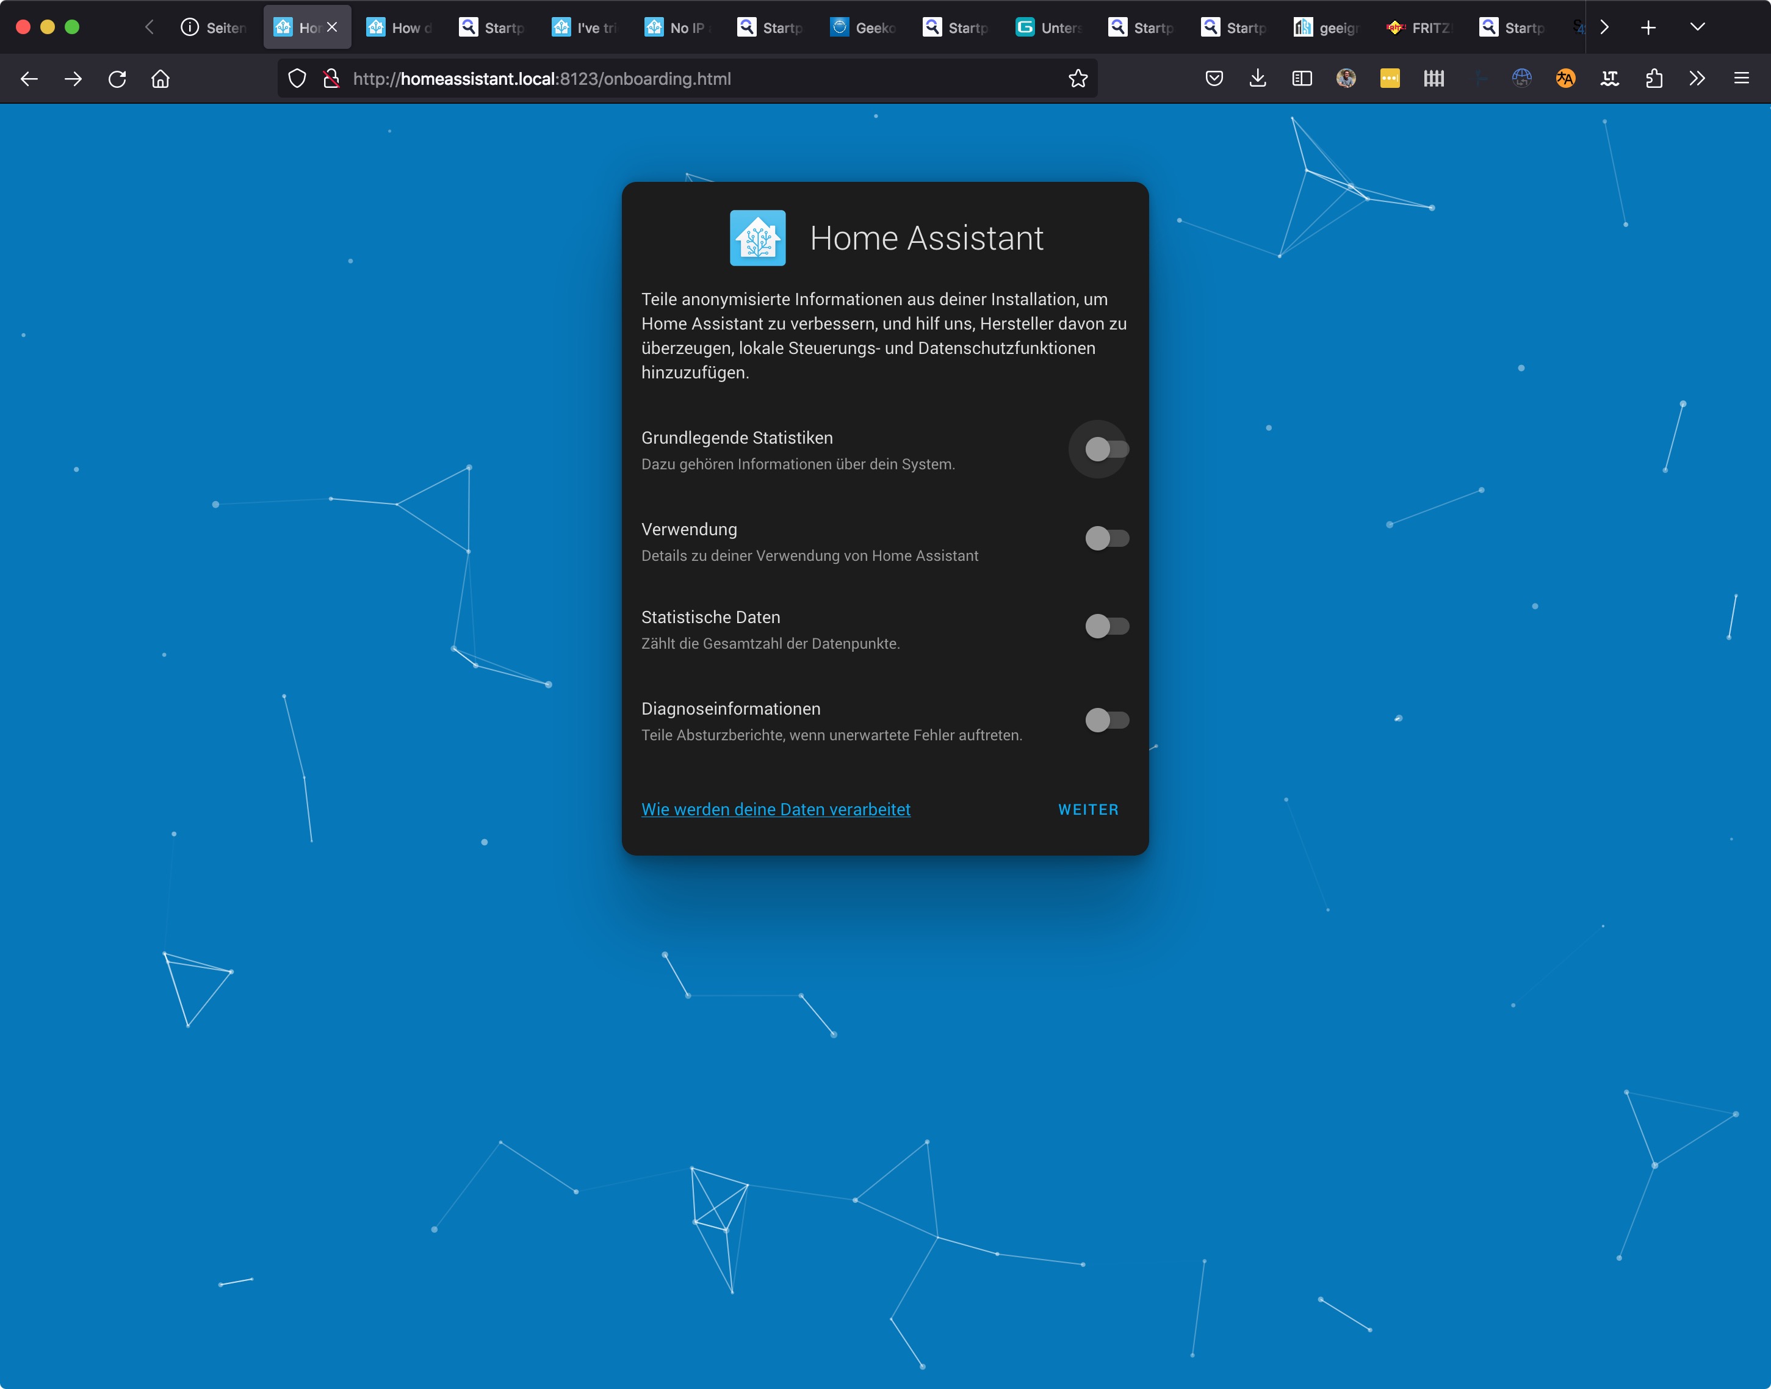
Task: Switch to the 'geeigr' tab
Action: [1328, 27]
